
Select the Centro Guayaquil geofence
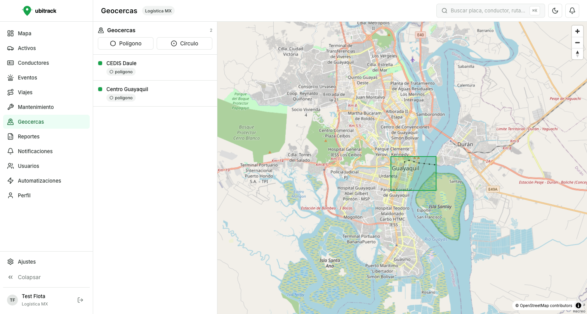click(155, 93)
